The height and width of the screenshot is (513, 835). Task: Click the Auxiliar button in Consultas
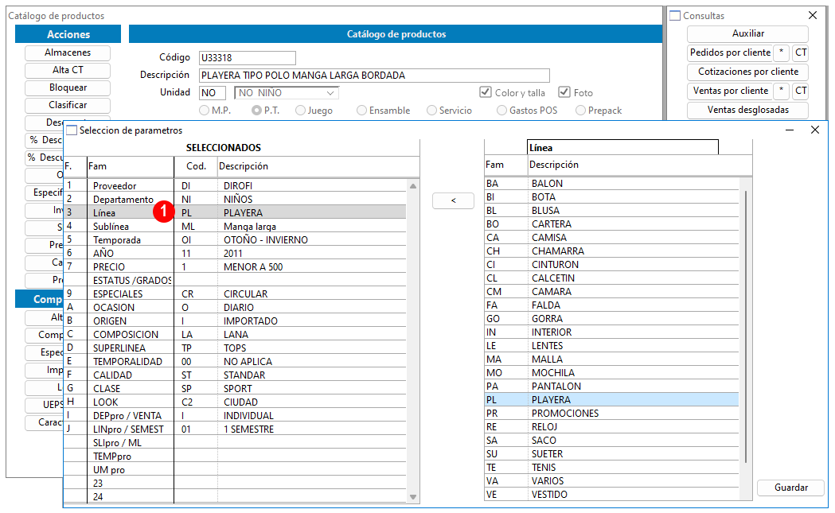point(747,33)
